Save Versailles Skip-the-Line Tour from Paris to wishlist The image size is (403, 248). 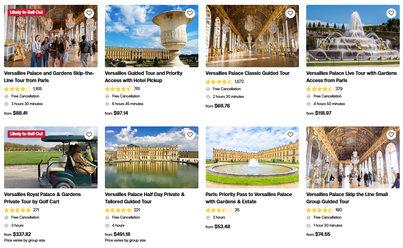pyautogui.click(x=89, y=13)
